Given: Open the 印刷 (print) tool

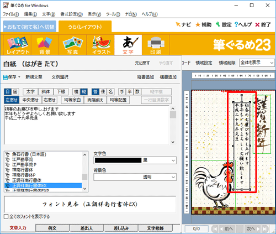Looking at the screenshot, I should coord(156,45).
